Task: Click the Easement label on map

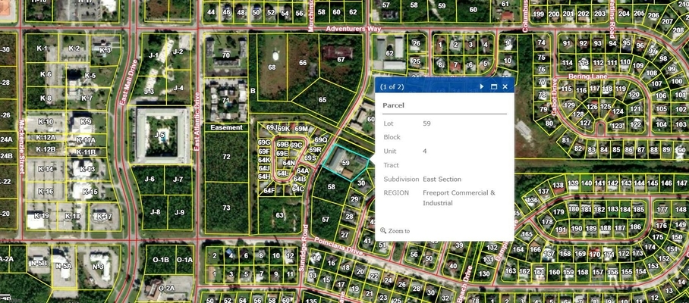Action: coord(226,127)
